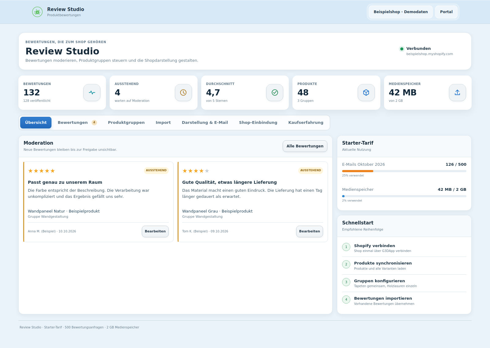Click the four-star rating of Tom's review
490x348 pixels.
[196, 171]
